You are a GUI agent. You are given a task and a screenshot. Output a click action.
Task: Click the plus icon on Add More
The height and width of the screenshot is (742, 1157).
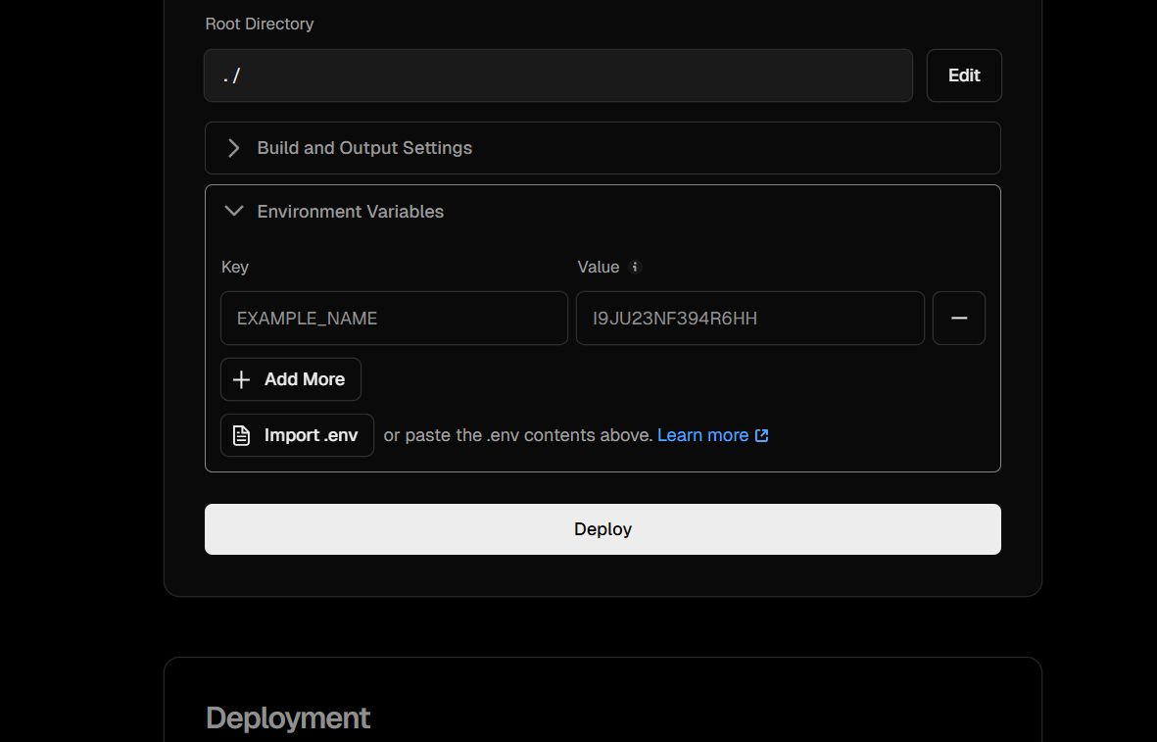pos(242,379)
